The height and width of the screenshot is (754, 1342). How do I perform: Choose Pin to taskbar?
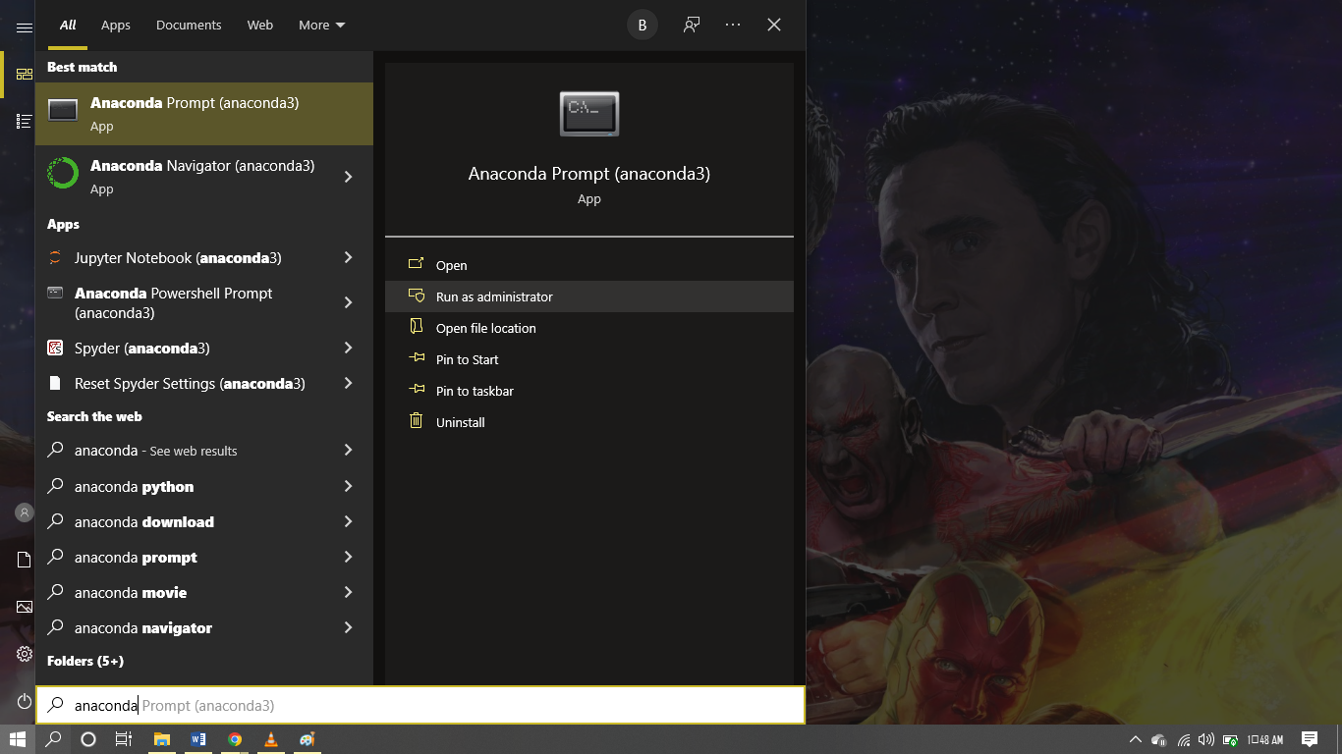[x=589, y=391]
